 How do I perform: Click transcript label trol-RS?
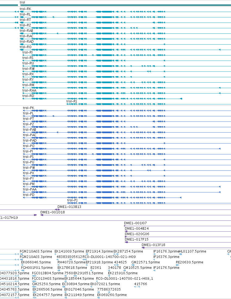pos(28,58)
